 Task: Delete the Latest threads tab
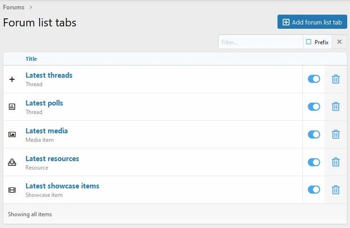335,79
